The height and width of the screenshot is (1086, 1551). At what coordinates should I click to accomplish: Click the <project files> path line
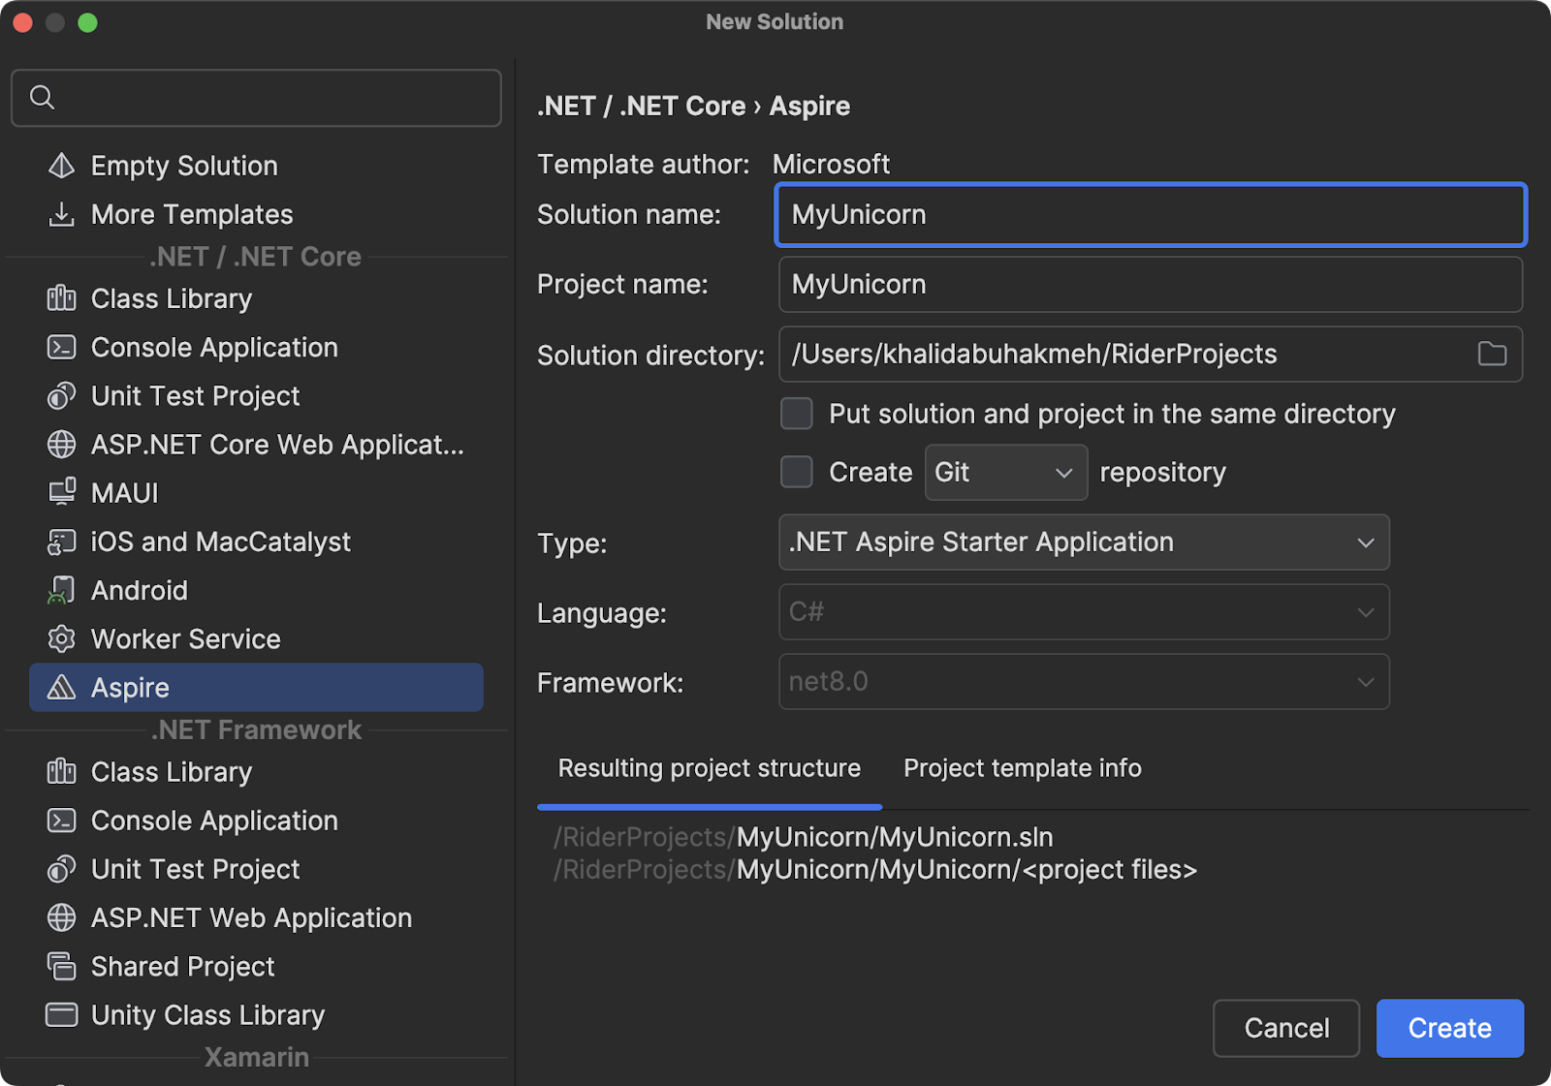click(874, 870)
